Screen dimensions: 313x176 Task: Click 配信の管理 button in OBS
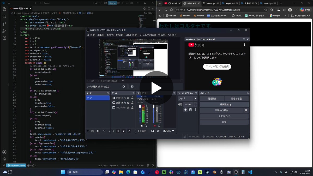237,99
